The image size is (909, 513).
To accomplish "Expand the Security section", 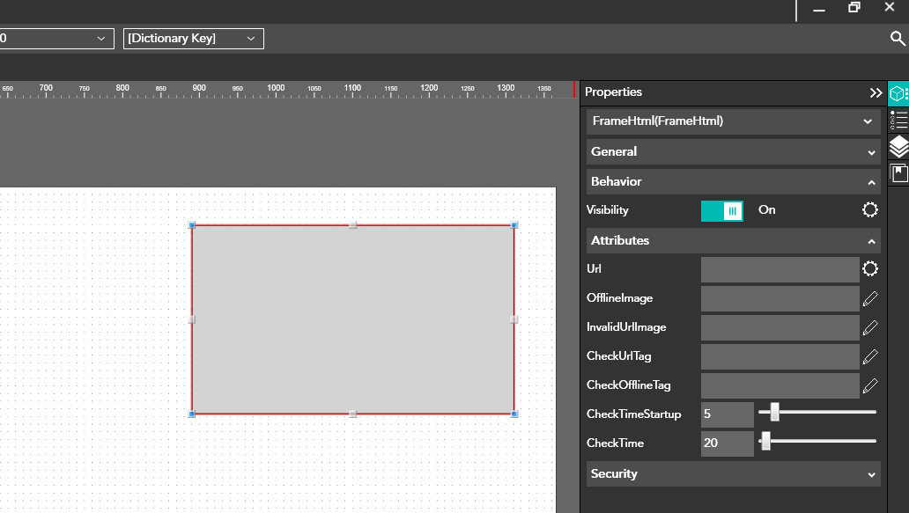I will click(733, 473).
